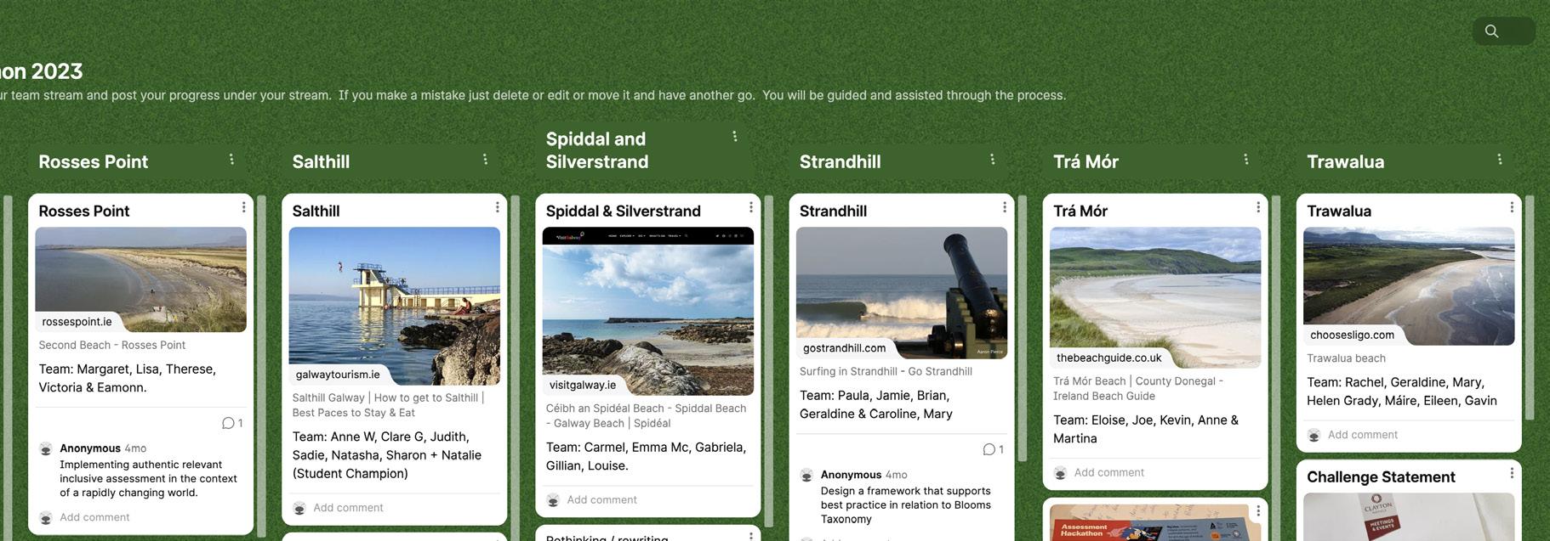The height and width of the screenshot is (541, 1550).
Task: Open the Strandhill section options menu
Action: coord(992,160)
